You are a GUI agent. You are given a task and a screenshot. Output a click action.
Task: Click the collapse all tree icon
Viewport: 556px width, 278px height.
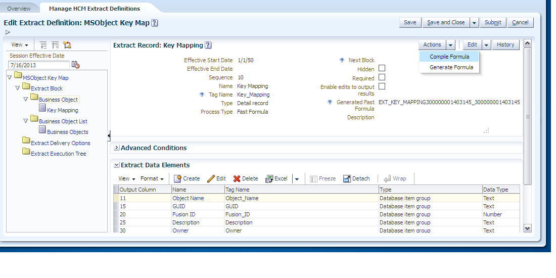tap(55, 44)
